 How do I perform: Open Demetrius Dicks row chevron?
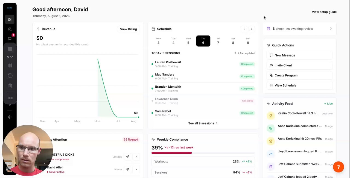coord(136,157)
